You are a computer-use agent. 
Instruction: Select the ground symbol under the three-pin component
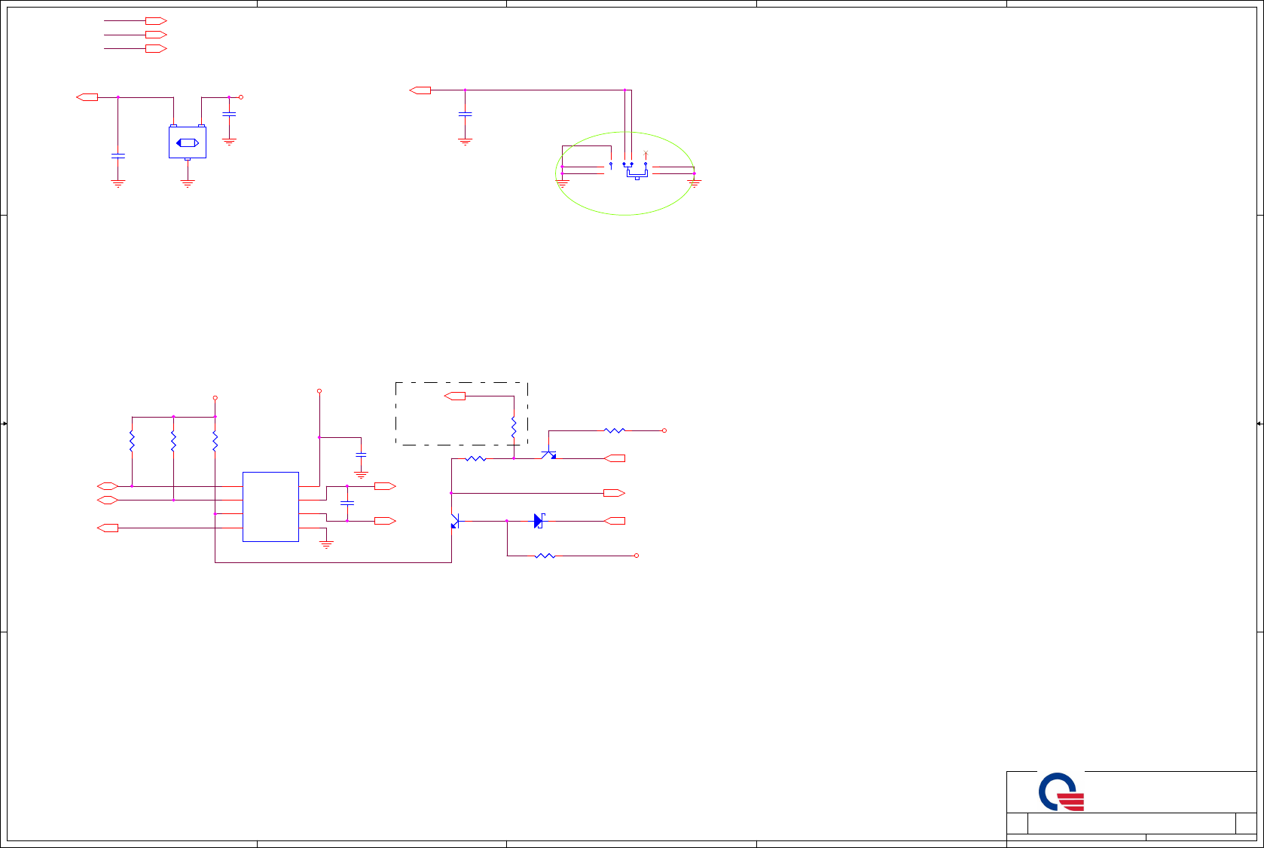pyautogui.click(x=188, y=183)
